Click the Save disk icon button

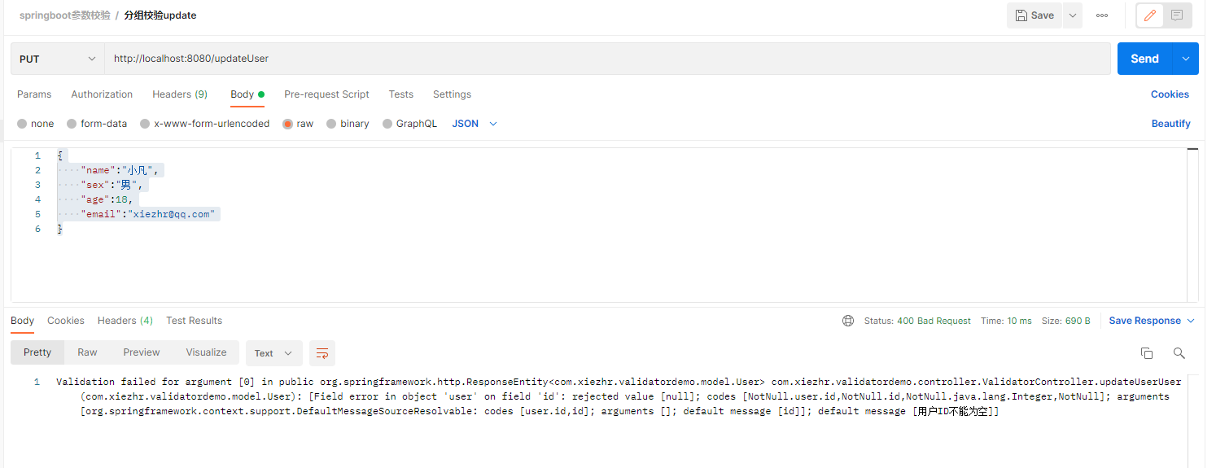tap(1034, 15)
